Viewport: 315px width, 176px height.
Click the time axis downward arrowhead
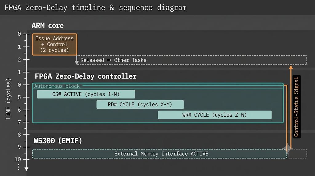26,169
